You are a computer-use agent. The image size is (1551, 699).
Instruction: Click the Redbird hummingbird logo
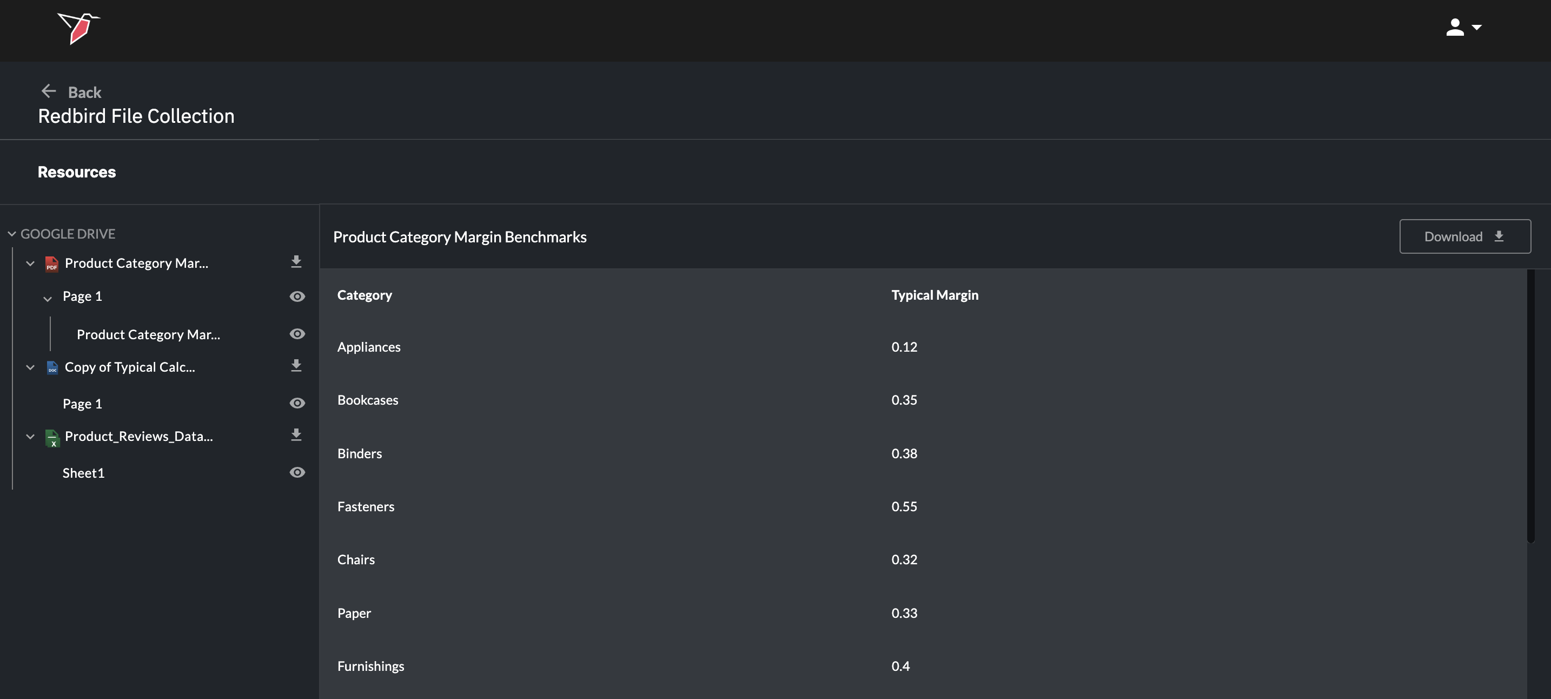[x=78, y=28]
